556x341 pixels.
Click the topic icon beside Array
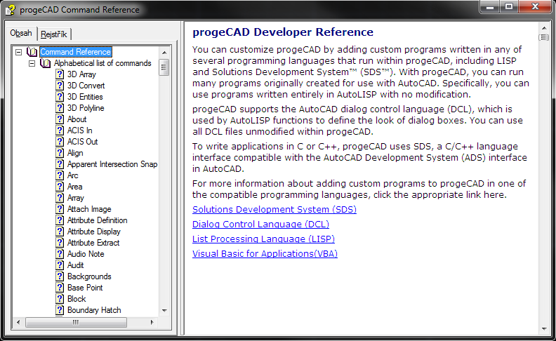click(x=60, y=198)
